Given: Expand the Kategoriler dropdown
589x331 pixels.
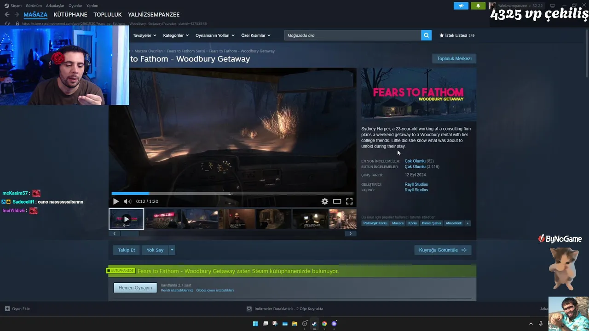Looking at the screenshot, I should (176, 35).
